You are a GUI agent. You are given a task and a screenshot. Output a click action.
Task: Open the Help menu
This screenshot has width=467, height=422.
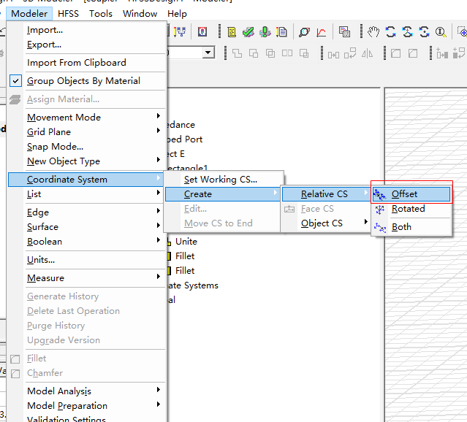(x=177, y=14)
